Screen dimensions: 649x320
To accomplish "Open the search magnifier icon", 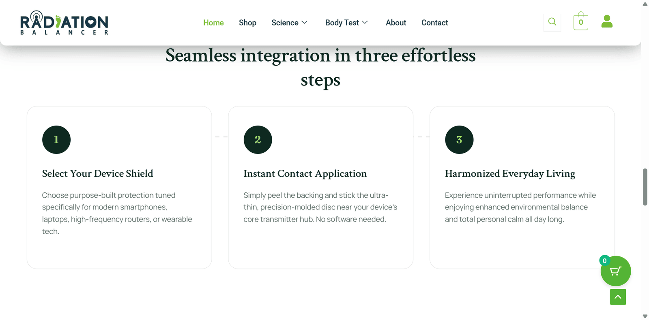I will point(552,22).
